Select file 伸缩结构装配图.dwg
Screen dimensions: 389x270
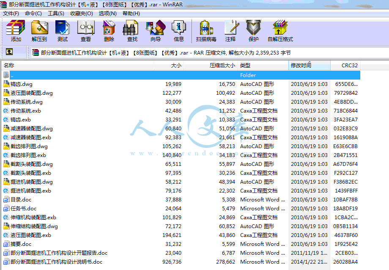(x=34, y=226)
